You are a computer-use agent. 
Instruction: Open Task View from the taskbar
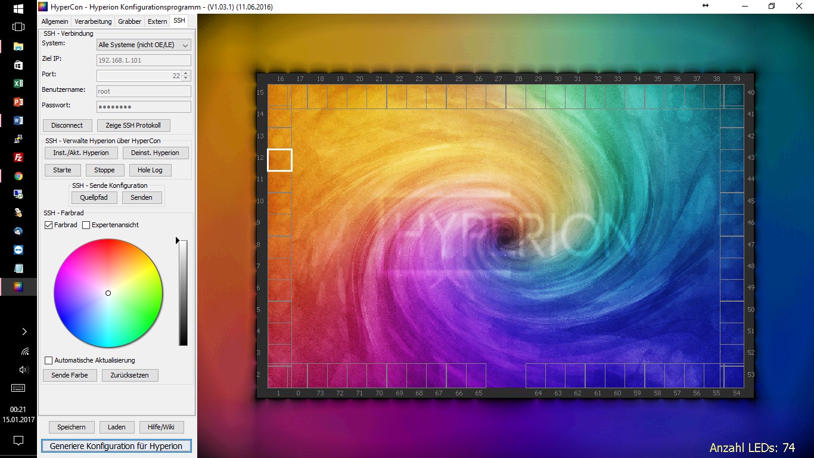(x=18, y=27)
